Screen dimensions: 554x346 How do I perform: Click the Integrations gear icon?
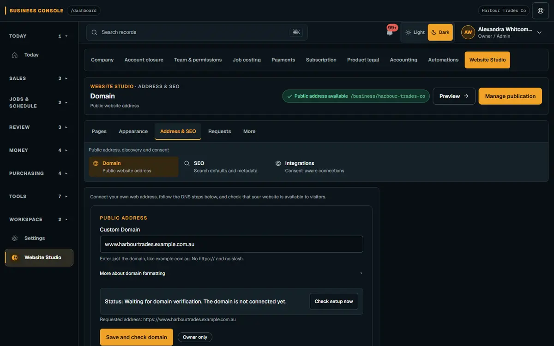[x=278, y=163]
